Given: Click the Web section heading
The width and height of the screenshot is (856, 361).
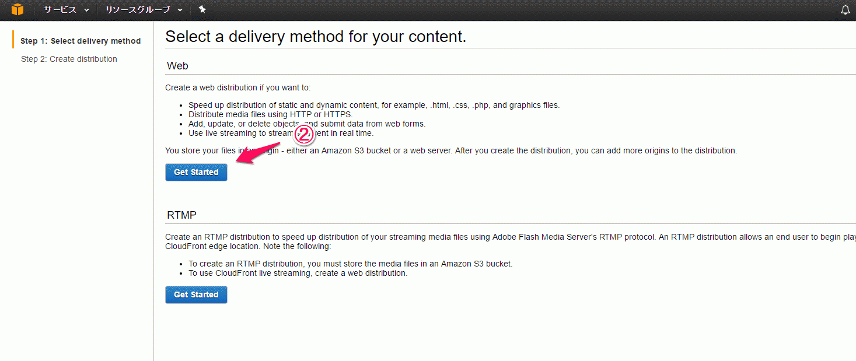Looking at the screenshot, I should [x=177, y=66].
